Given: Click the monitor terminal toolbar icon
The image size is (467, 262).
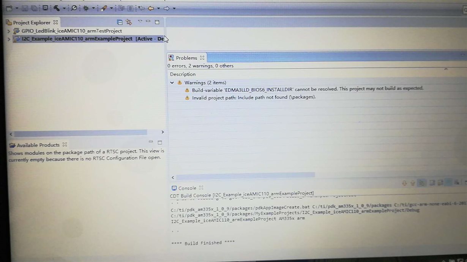Looking at the screenshot, I should click(x=45, y=8).
